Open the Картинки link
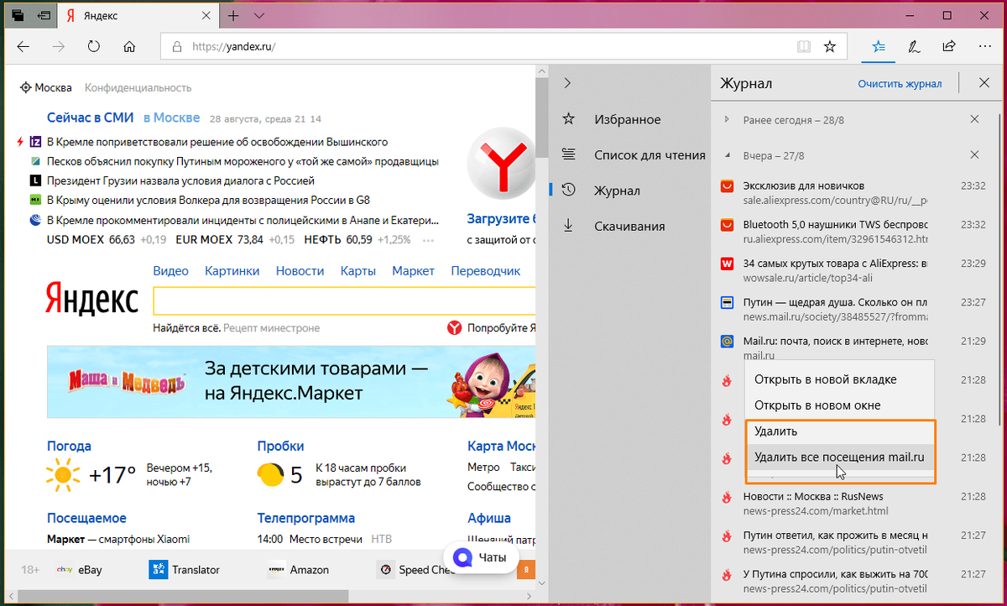This screenshot has height=606, width=1007. click(x=232, y=270)
